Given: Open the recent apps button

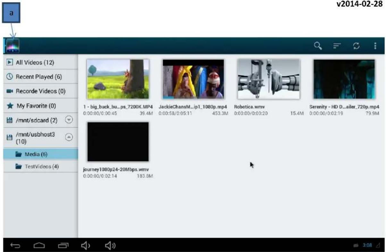Looking at the screenshot, I should click(63, 245).
